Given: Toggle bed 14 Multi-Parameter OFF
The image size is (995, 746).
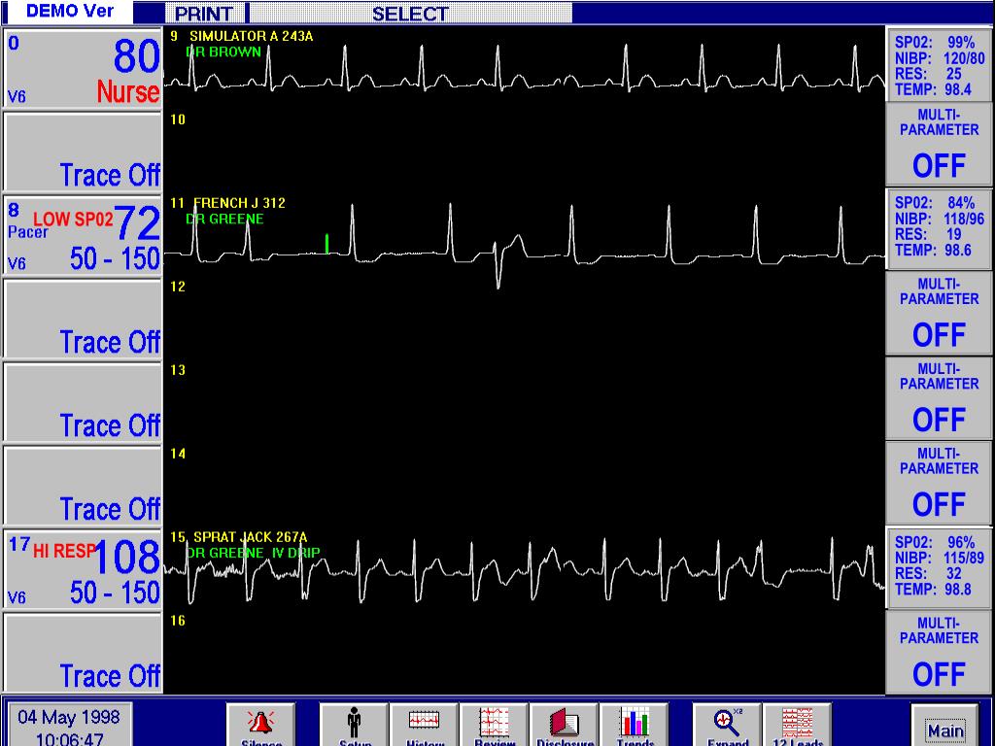Looking at the screenshot, I should point(939,483).
